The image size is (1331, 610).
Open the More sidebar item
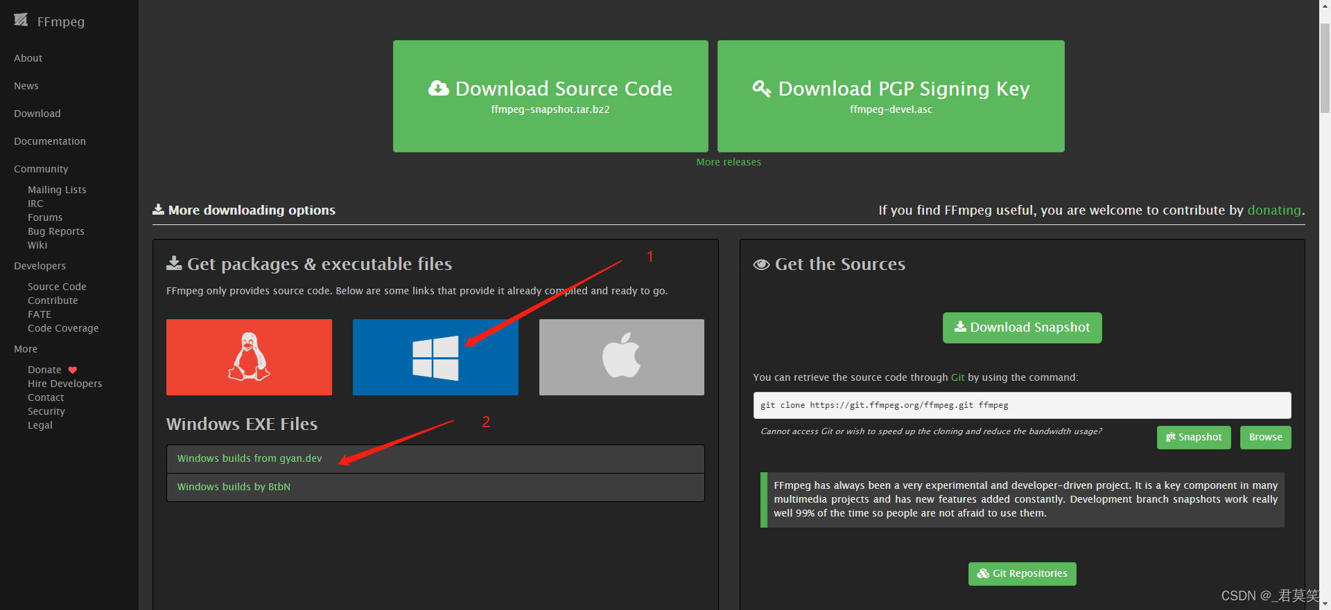(26, 349)
